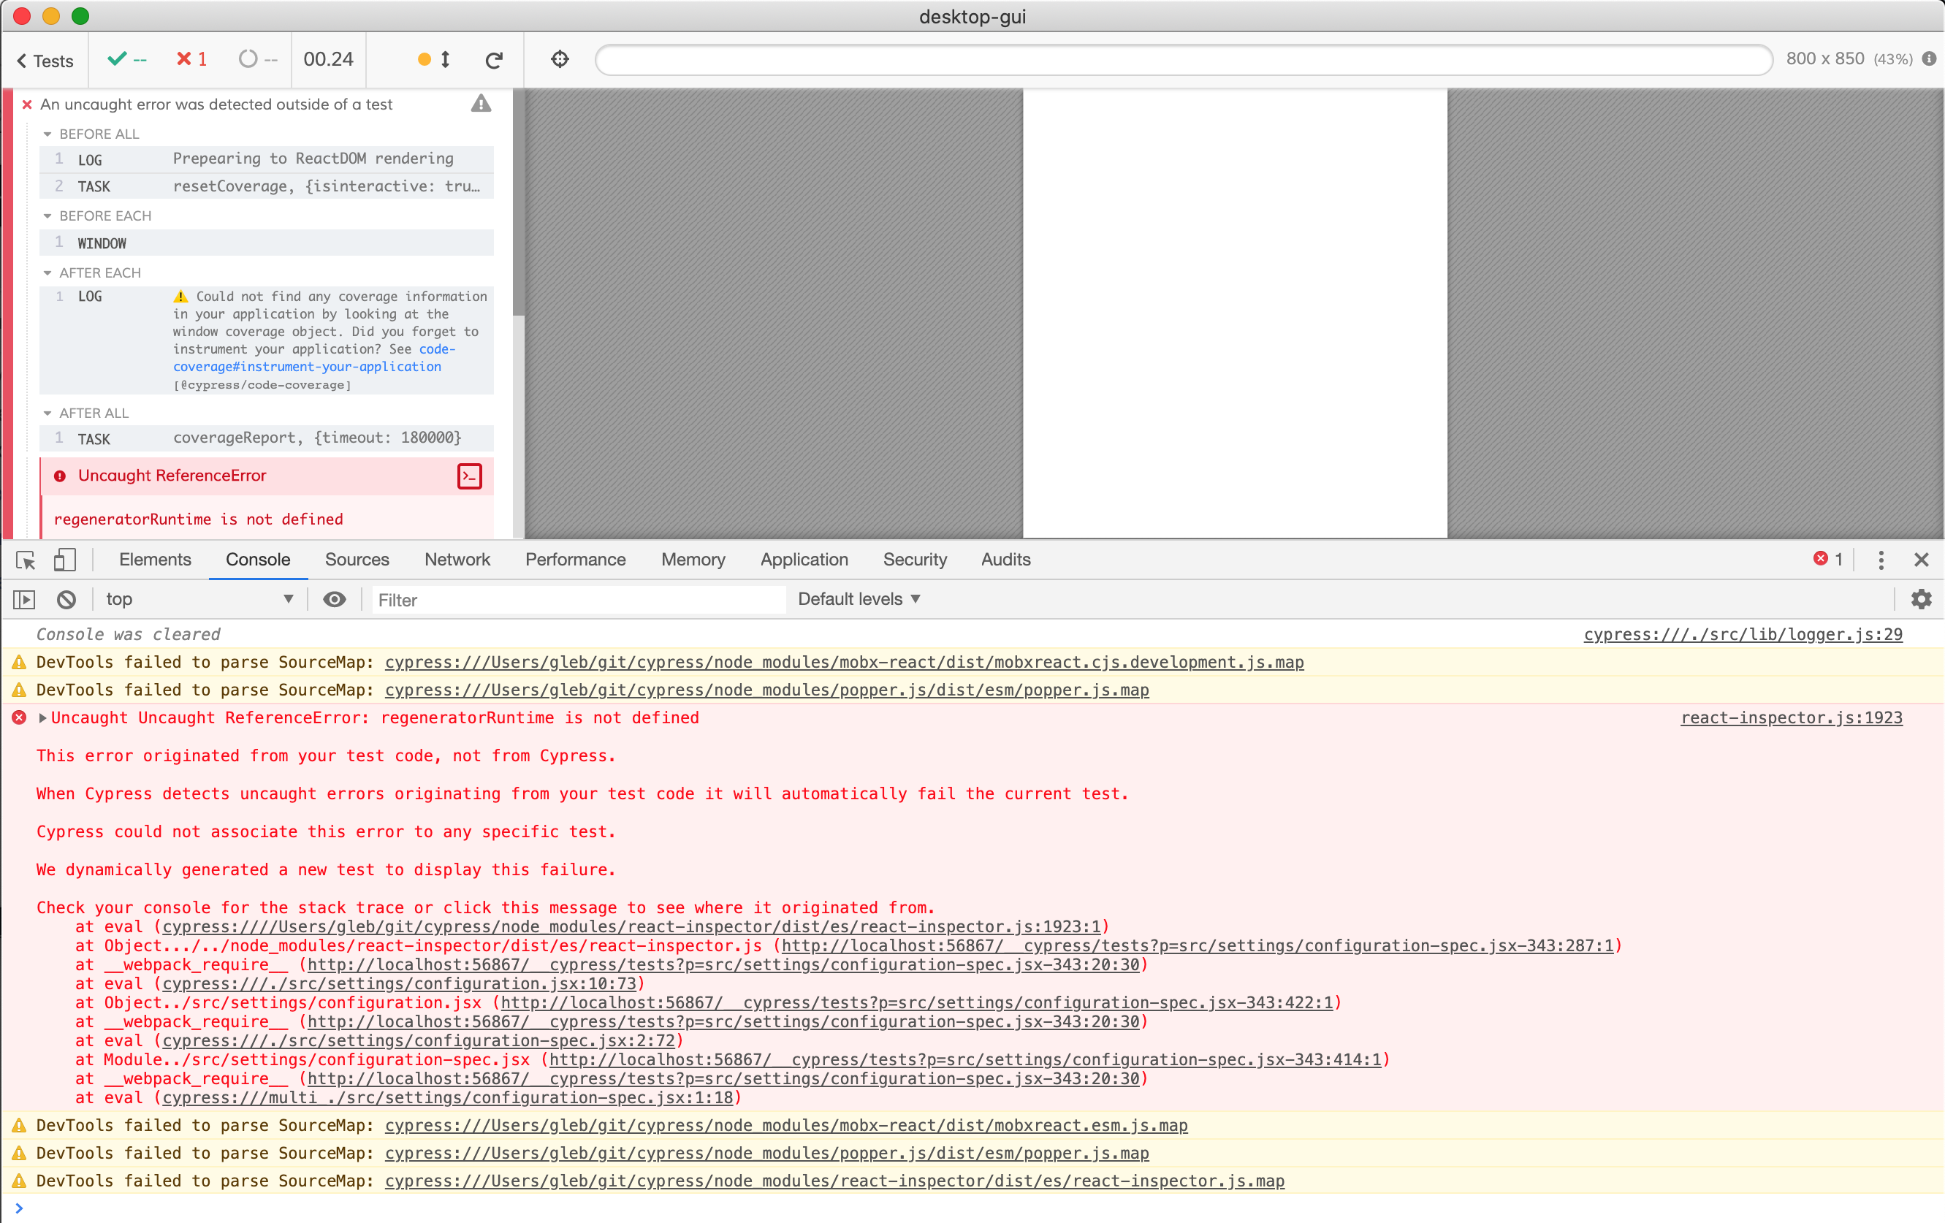Image resolution: width=1945 pixels, height=1223 pixels.
Task: Open the Default levels dropdown
Action: click(859, 599)
